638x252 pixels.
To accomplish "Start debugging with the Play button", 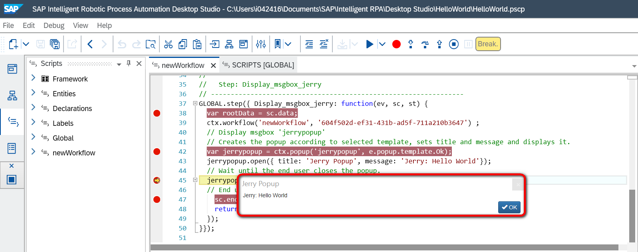I will 370,44.
